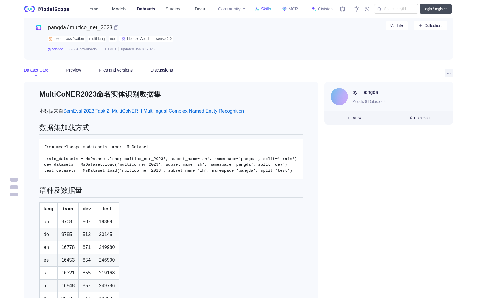Click the multi-lang tag
This screenshot has height=298, width=477.
click(97, 39)
